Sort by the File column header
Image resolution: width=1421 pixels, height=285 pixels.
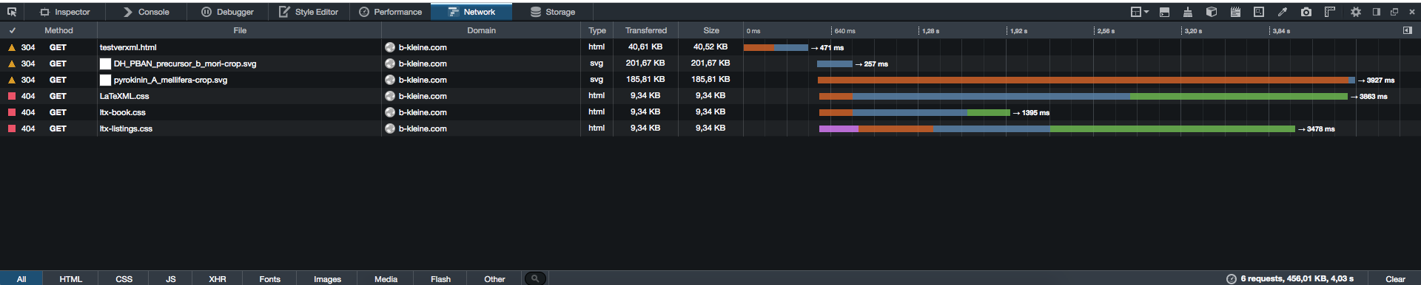pyautogui.click(x=240, y=30)
